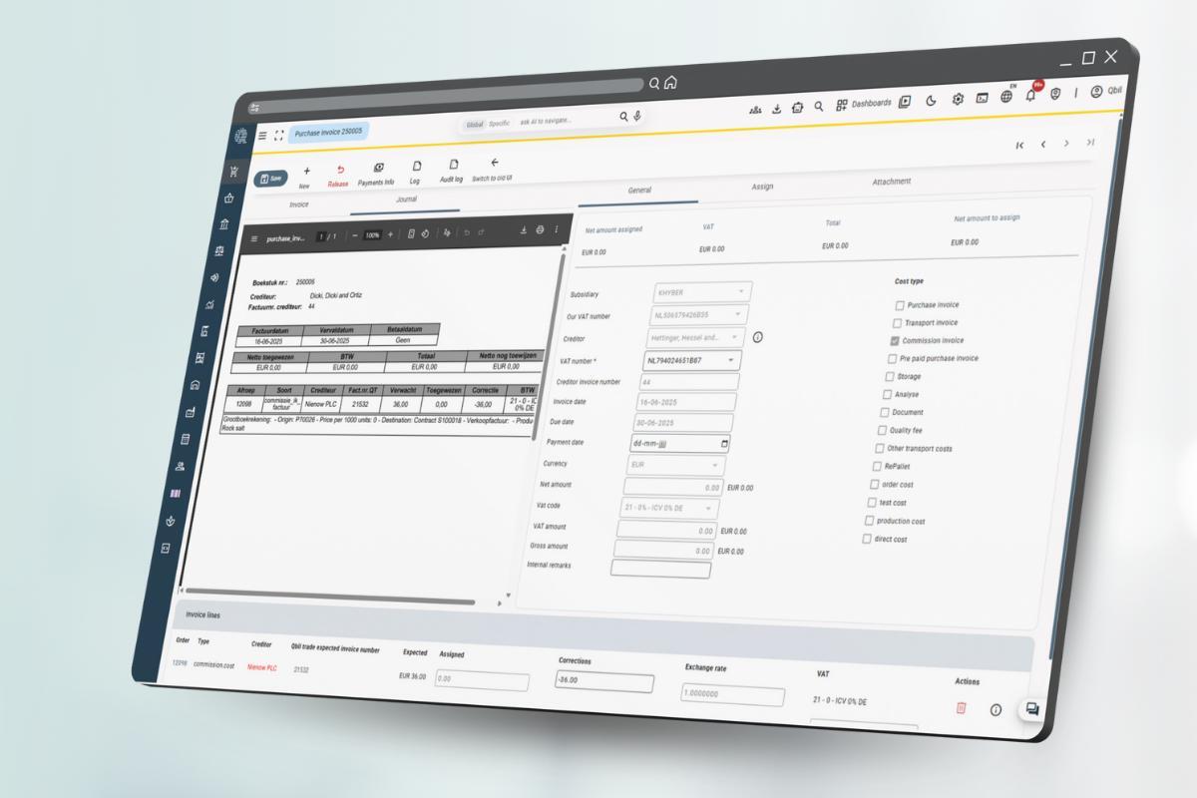Click the fullscreen expand icon
Screen dimensions: 1197x798
pos(279,135)
